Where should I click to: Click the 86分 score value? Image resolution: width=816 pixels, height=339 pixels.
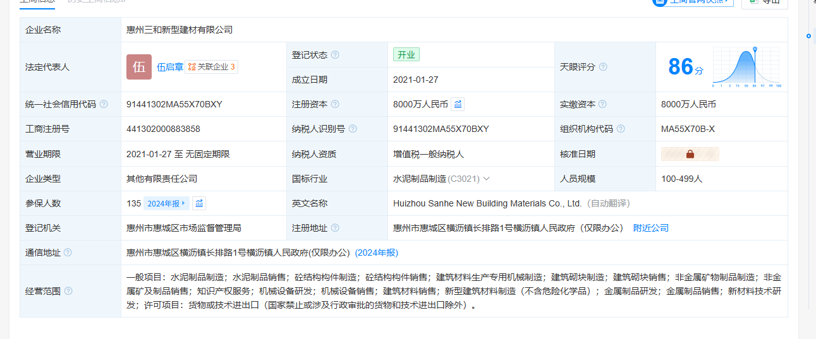point(685,66)
